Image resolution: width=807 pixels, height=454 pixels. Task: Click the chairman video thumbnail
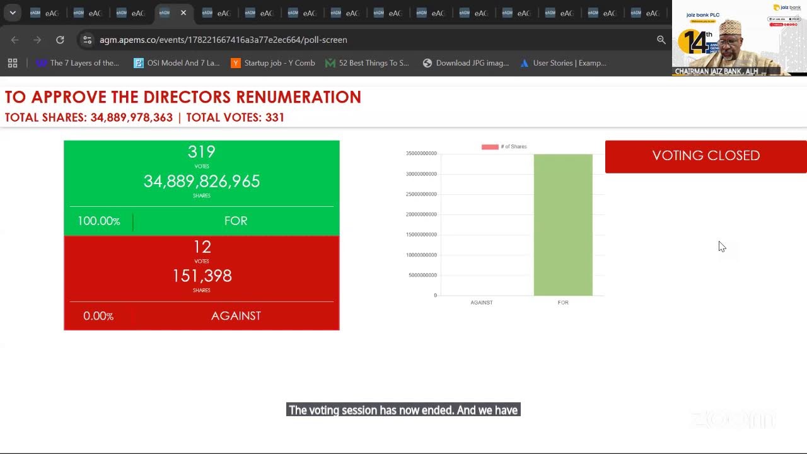pyautogui.click(x=740, y=38)
